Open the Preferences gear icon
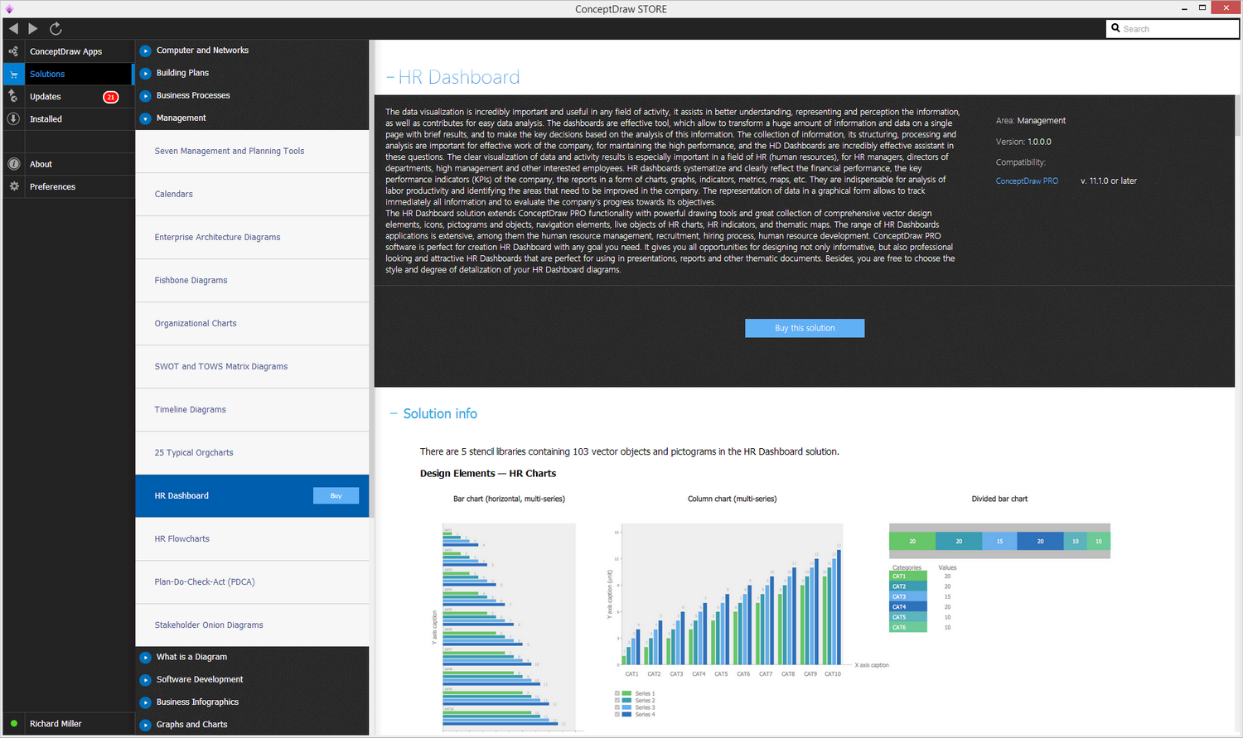1243x738 pixels. 13,186
